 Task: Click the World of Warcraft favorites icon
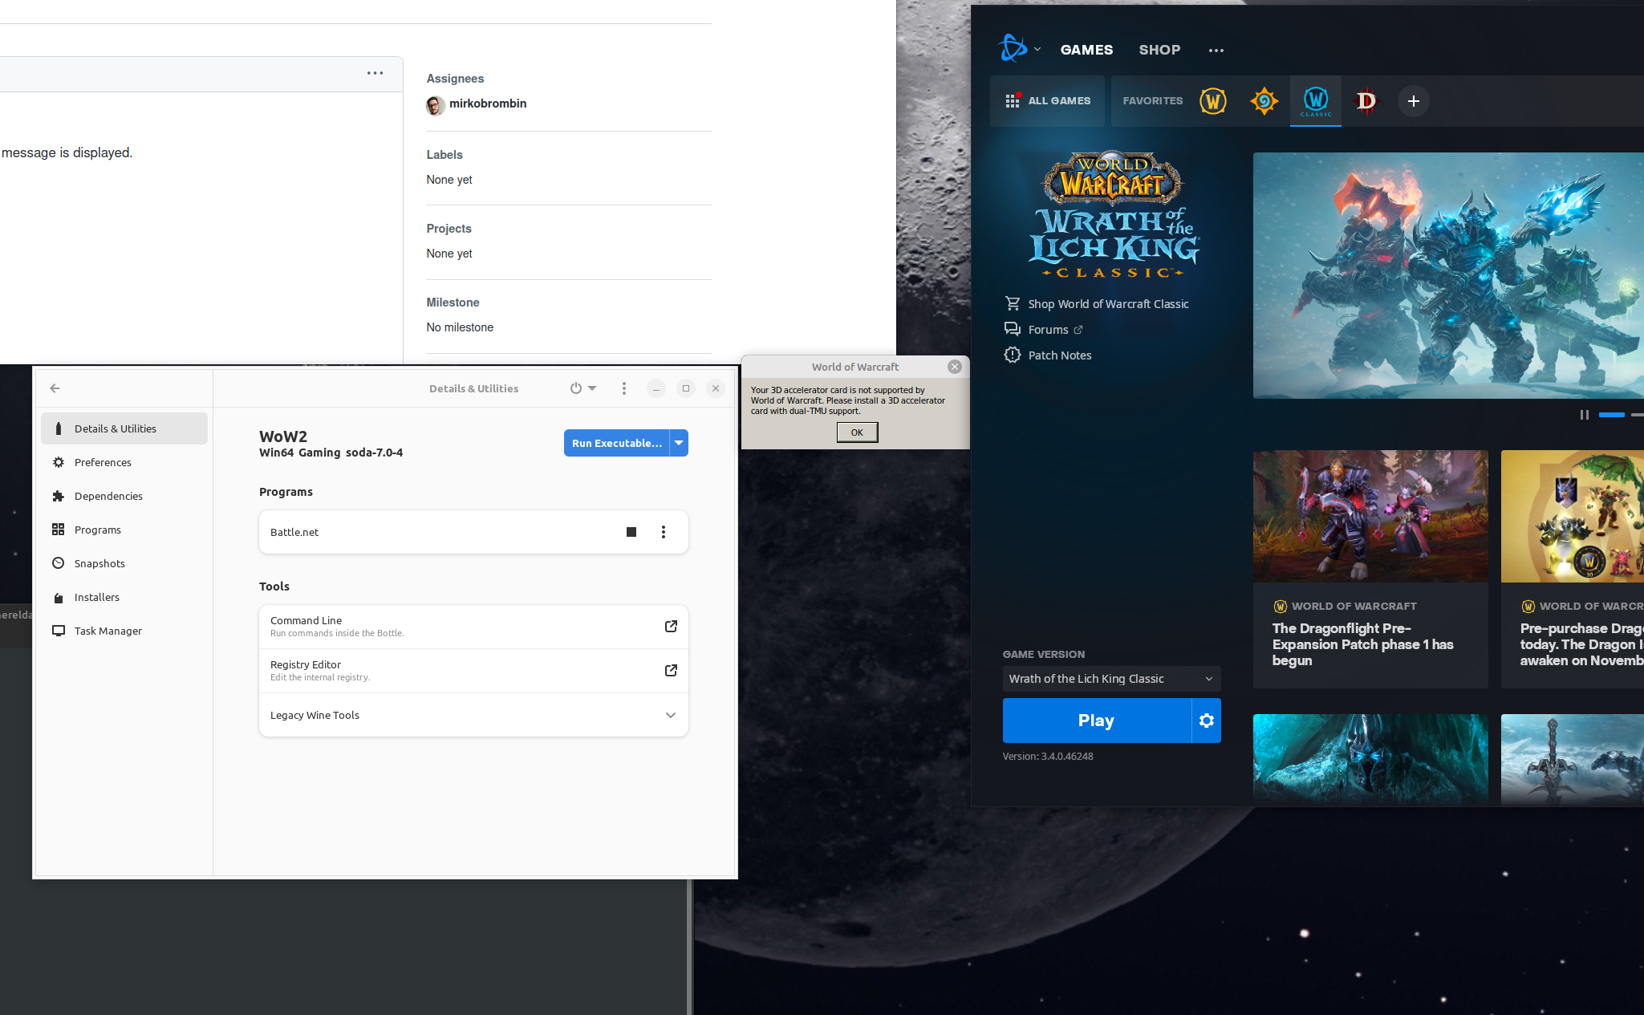(x=1212, y=101)
